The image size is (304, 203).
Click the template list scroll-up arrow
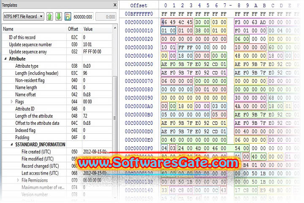pyautogui.click(x=115, y=28)
